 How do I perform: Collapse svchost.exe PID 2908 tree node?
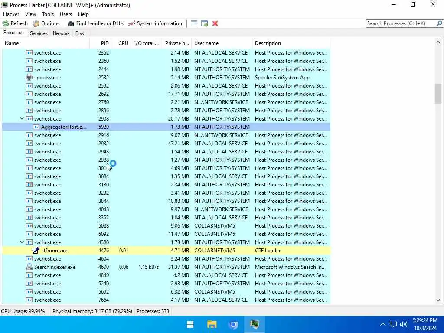pyautogui.click(x=22, y=118)
